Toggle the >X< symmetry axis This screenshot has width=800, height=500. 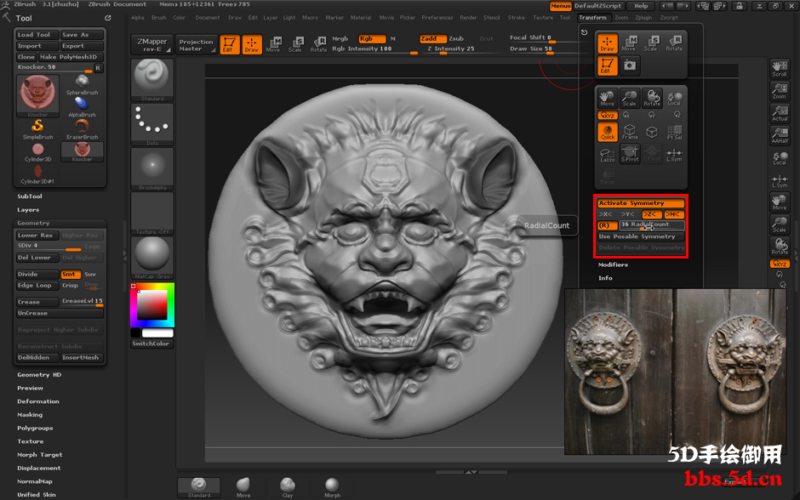point(606,214)
